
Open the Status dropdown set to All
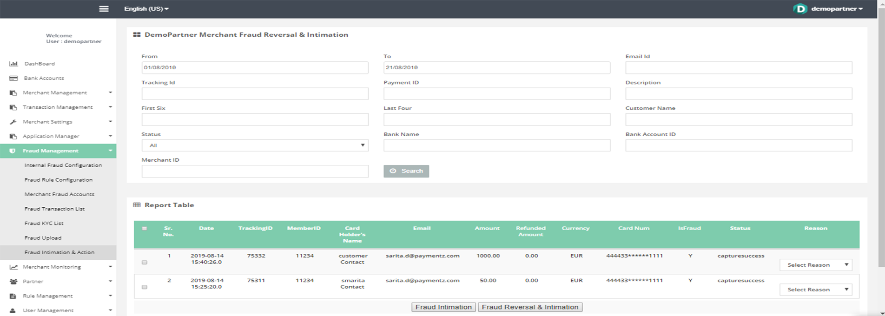click(255, 145)
